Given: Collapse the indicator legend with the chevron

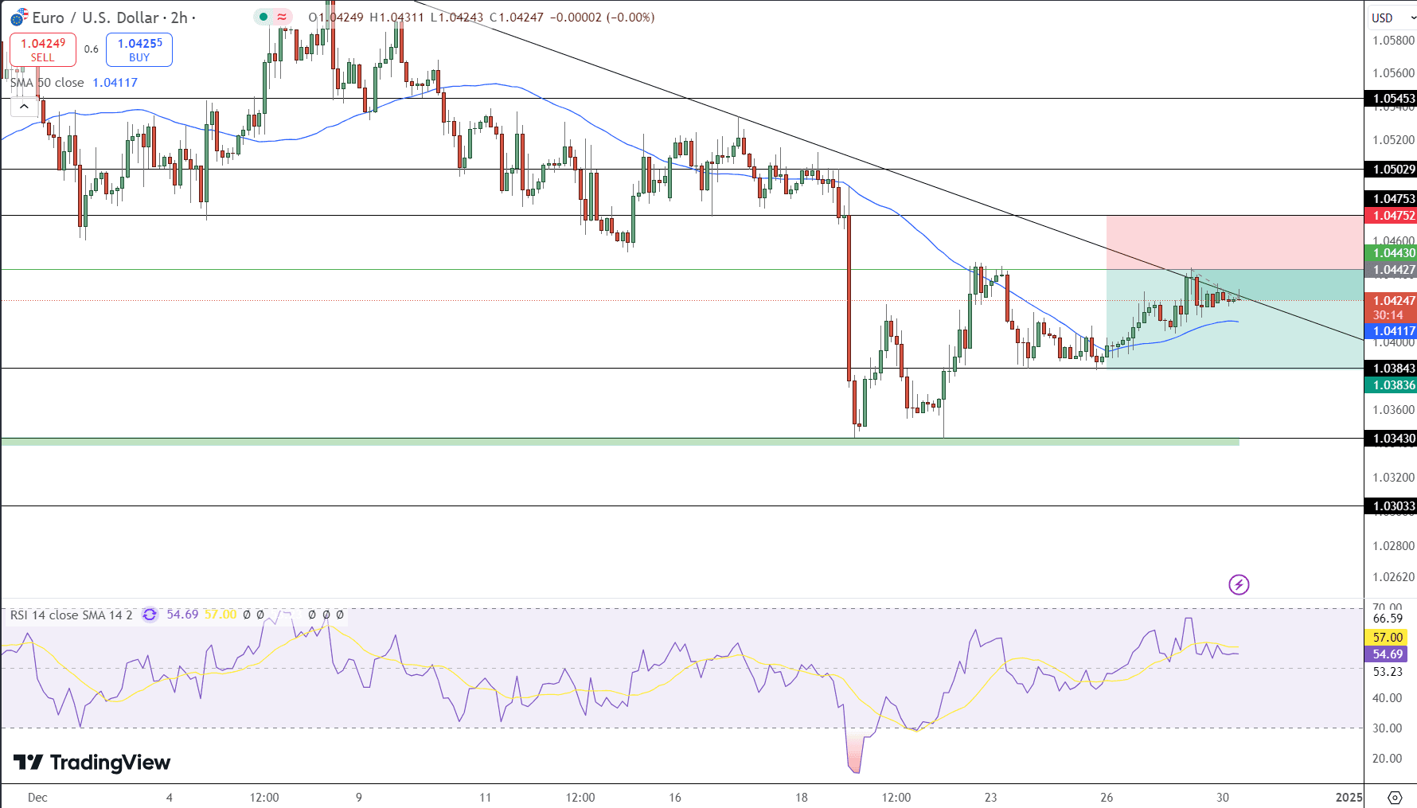Looking at the screenshot, I should (24, 107).
